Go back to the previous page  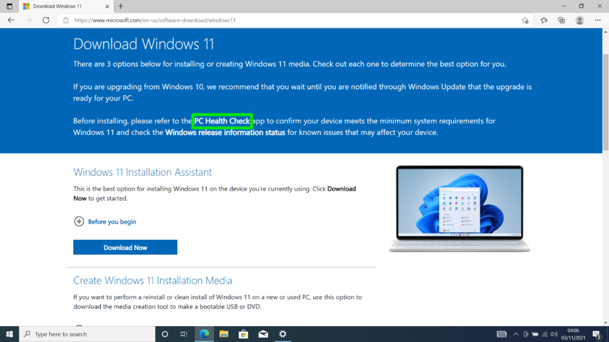click(x=11, y=20)
